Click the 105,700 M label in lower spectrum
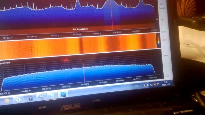Screen dimensions: 205x115 pos(85,84)
